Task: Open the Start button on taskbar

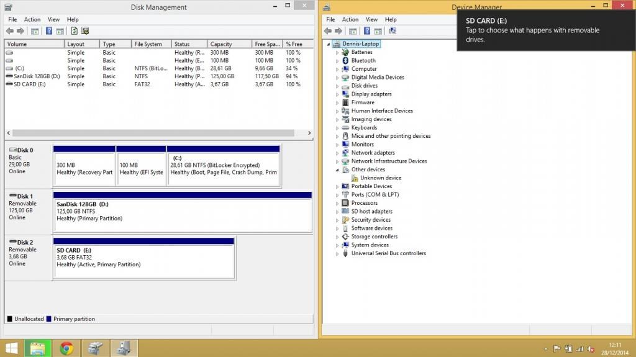Action: (11, 348)
